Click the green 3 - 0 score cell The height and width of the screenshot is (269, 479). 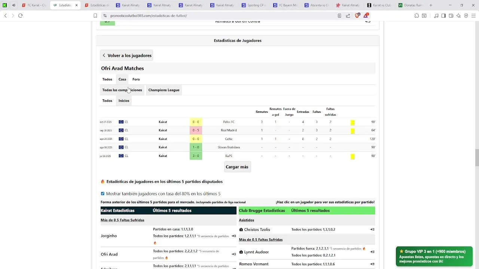point(196,156)
